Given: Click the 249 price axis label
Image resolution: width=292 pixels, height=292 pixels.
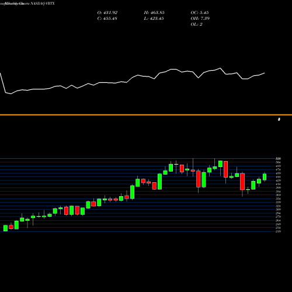Looking at the screenshot, I should tap(279, 224).
